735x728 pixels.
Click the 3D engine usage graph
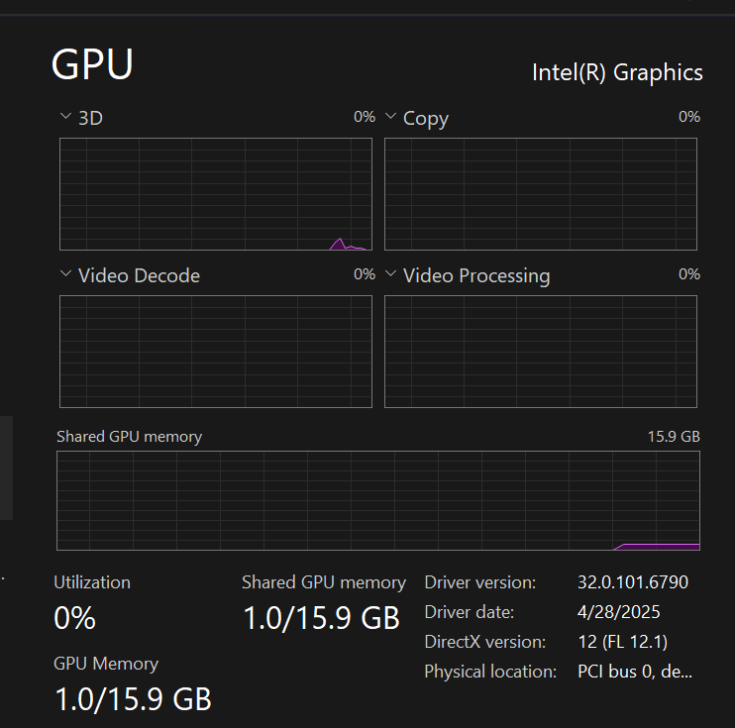click(x=216, y=194)
